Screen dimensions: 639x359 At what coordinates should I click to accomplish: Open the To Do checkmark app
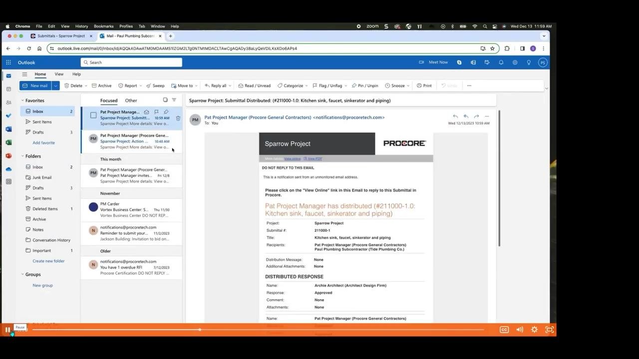(x=8, y=116)
